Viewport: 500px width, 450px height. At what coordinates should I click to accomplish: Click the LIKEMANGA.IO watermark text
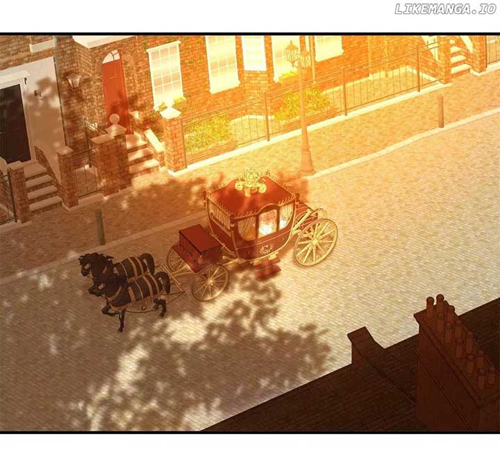point(443,9)
